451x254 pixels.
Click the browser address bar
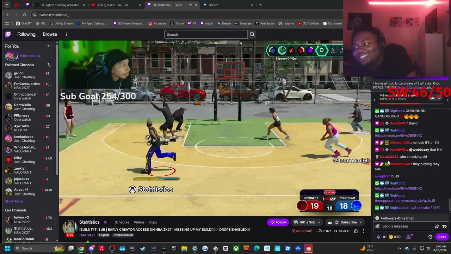click(187, 15)
